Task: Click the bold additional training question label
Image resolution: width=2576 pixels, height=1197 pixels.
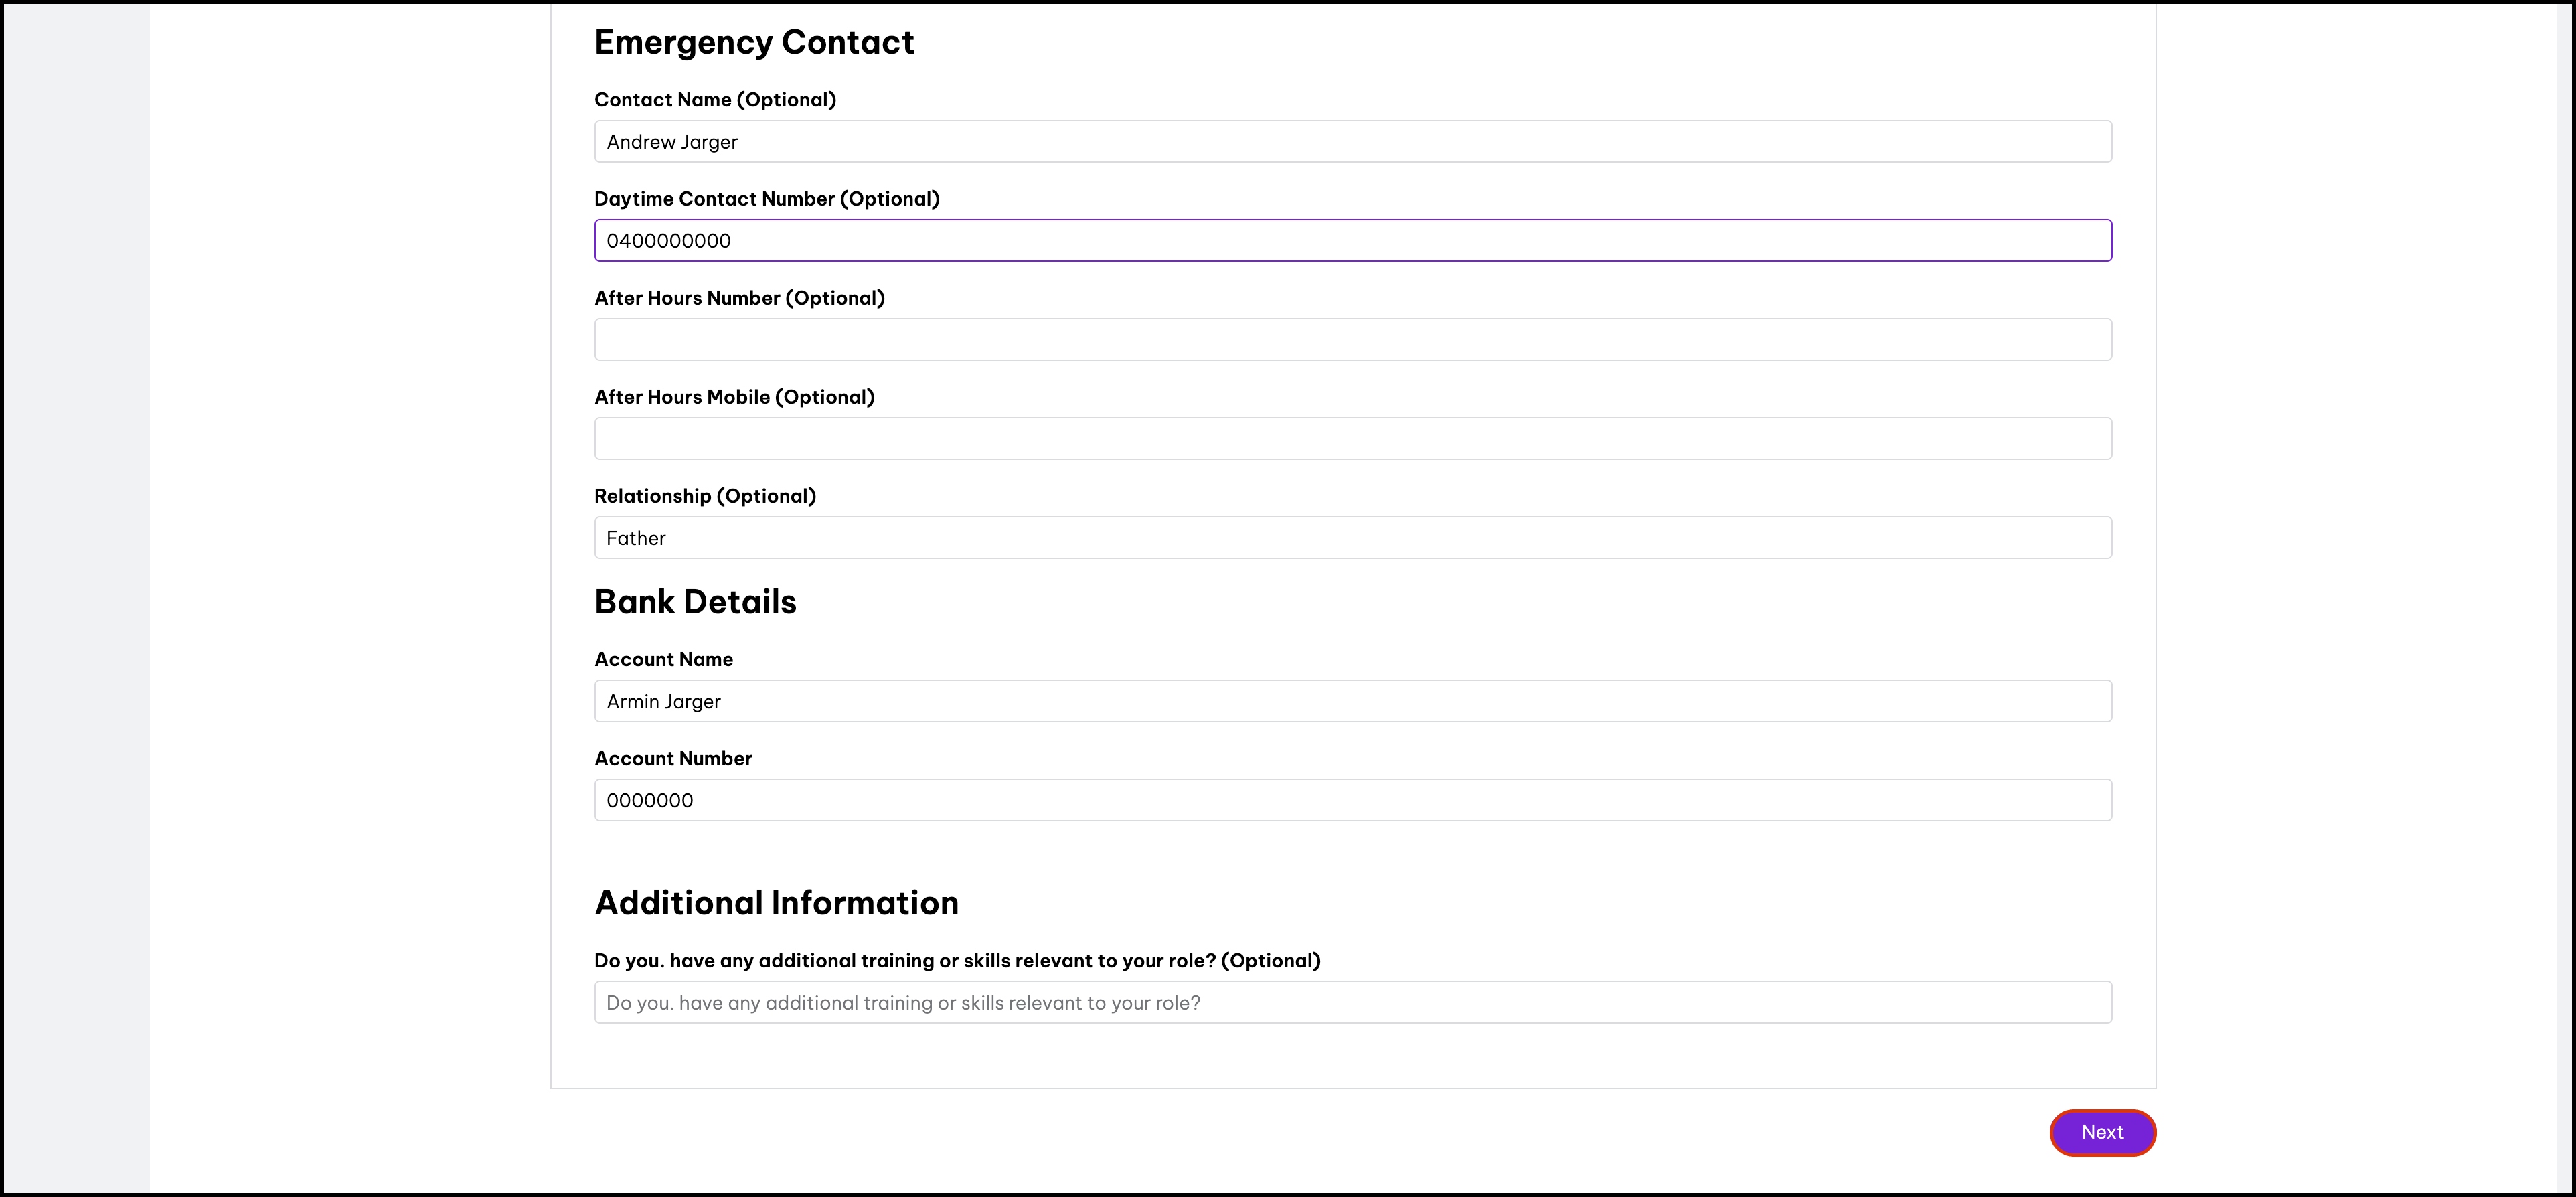Action: tap(957, 961)
